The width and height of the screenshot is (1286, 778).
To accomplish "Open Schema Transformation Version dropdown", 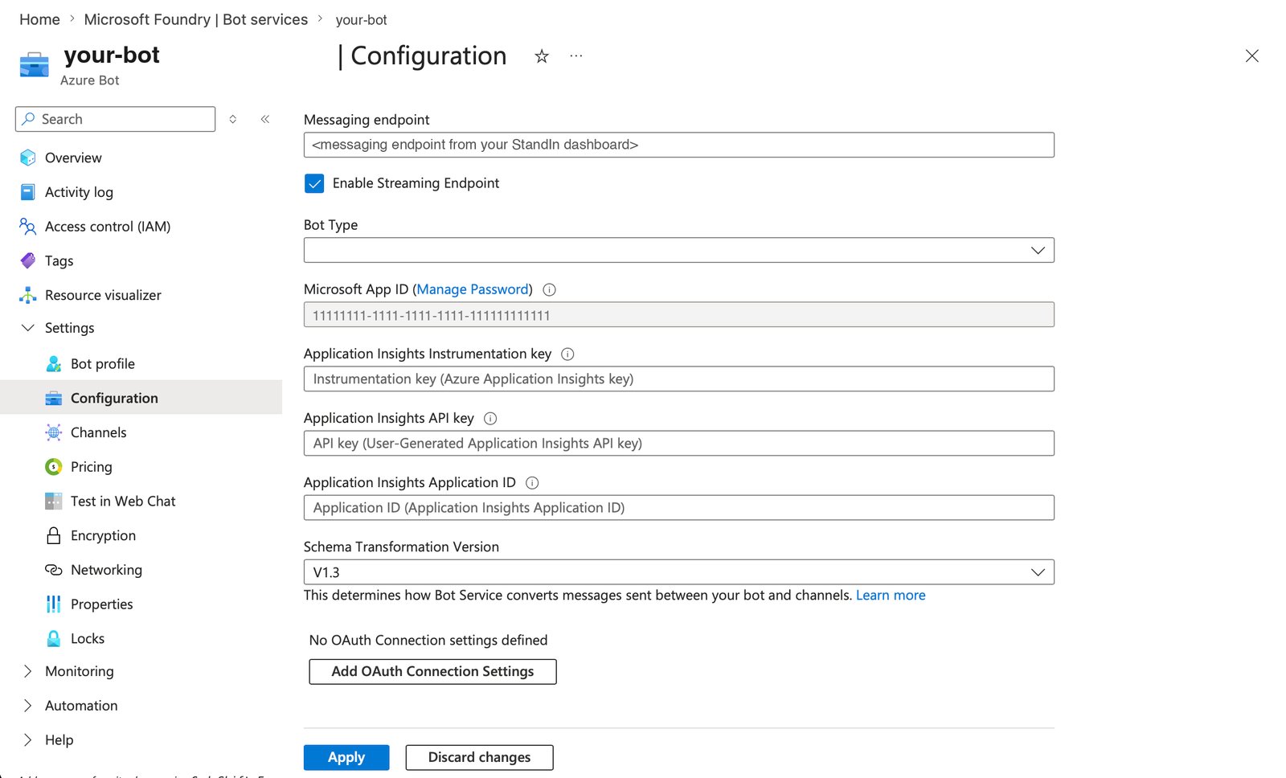I will pos(679,572).
